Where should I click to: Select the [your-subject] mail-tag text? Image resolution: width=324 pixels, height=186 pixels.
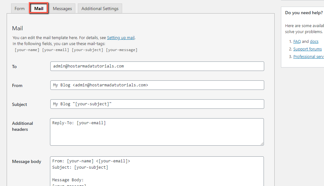87,50
